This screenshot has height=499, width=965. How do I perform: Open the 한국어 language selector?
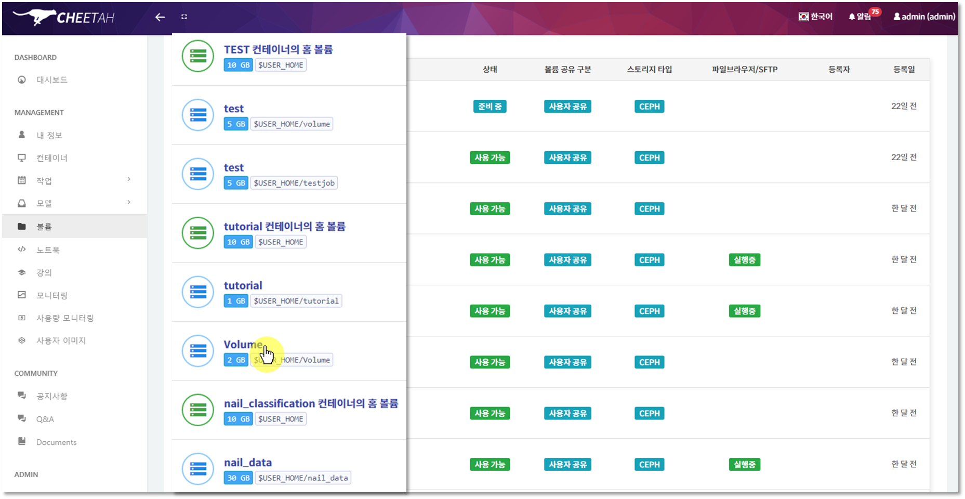(815, 17)
